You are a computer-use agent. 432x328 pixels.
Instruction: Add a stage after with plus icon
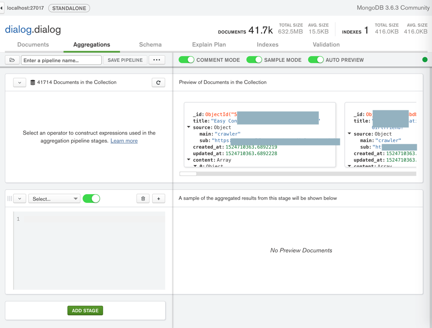(159, 199)
